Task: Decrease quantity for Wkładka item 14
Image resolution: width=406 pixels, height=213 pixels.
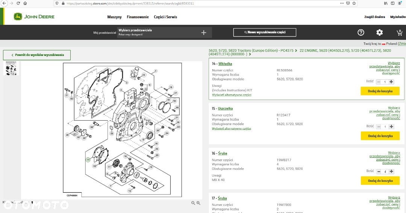Action: [379, 82]
